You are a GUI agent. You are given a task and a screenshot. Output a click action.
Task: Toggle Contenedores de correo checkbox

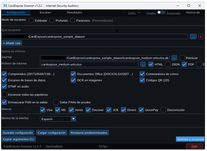[x=142, y=74]
